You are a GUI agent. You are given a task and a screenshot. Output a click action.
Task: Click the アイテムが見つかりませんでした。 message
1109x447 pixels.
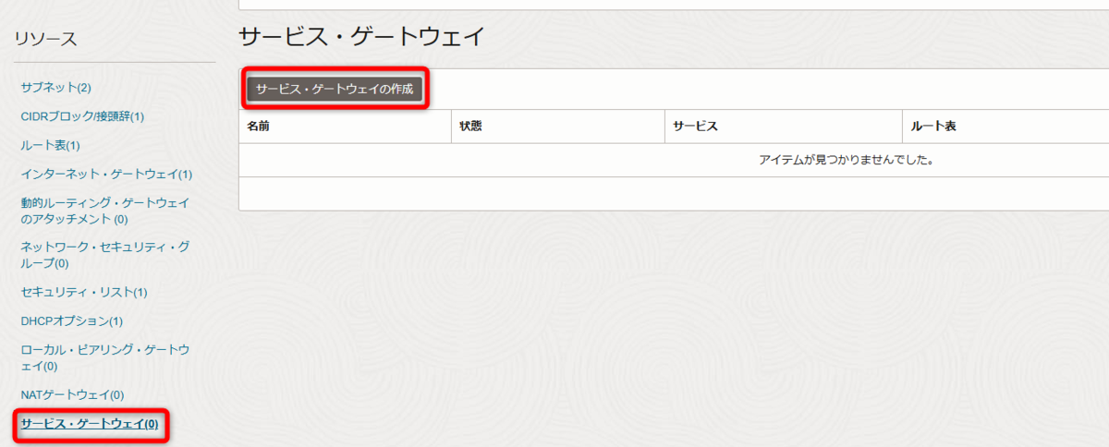tap(847, 160)
